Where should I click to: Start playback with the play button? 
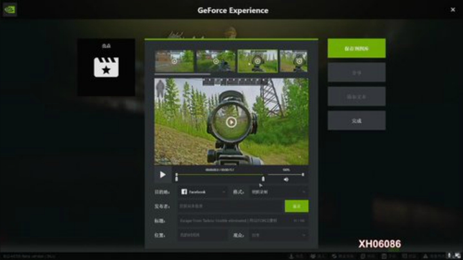pyautogui.click(x=163, y=174)
